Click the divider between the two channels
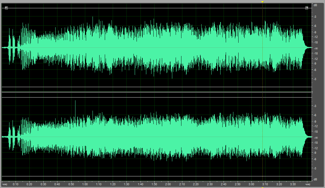325x188 pixels. [156, 92]
